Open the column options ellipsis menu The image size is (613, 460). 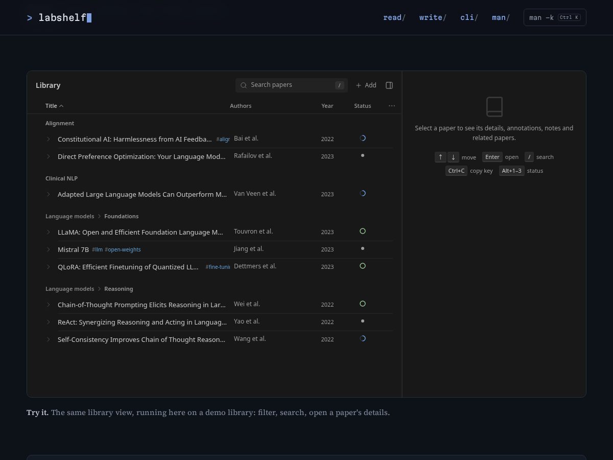point(392,106)
